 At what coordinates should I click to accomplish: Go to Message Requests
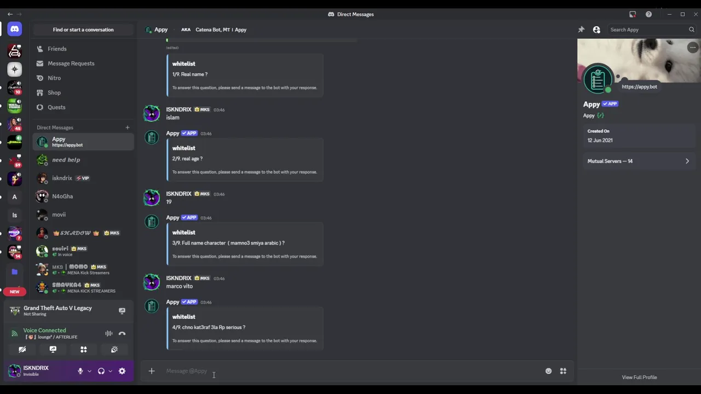[71, 63]
